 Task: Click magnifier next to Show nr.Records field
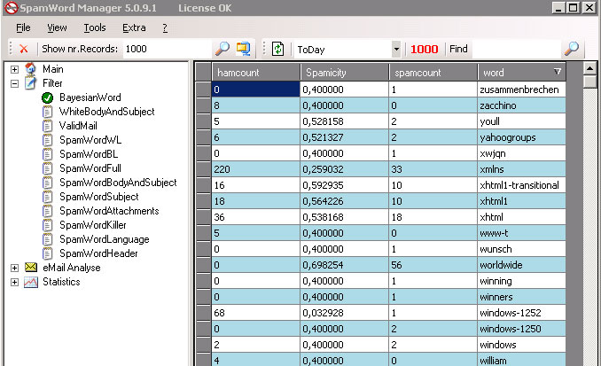(222, 49)
